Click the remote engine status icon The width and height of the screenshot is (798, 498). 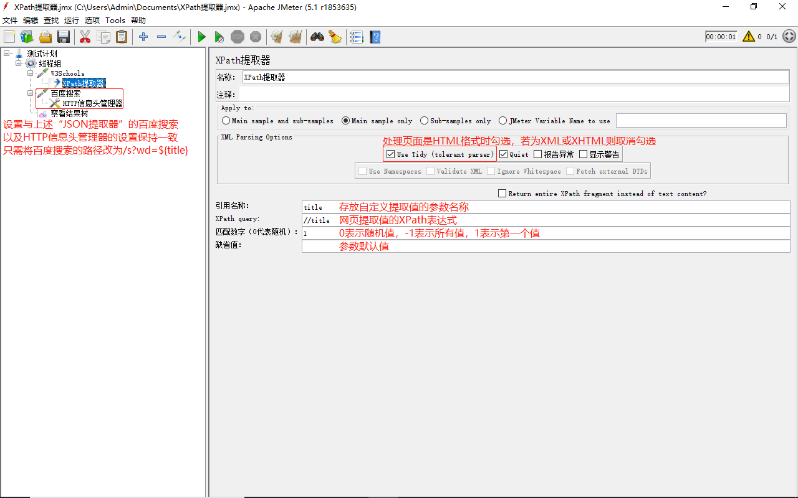789,37
